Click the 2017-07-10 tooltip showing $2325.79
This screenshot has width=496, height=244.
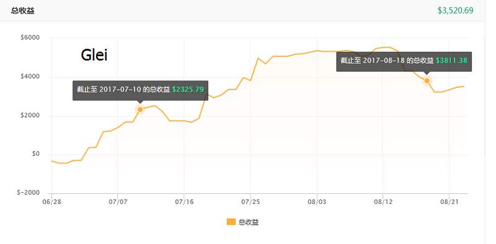point(141,90)
